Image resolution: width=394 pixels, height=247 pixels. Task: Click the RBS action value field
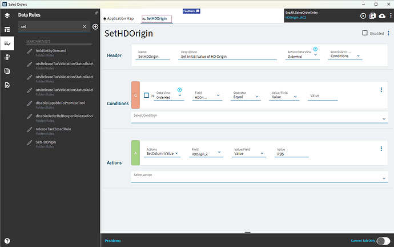coord(292,153)
